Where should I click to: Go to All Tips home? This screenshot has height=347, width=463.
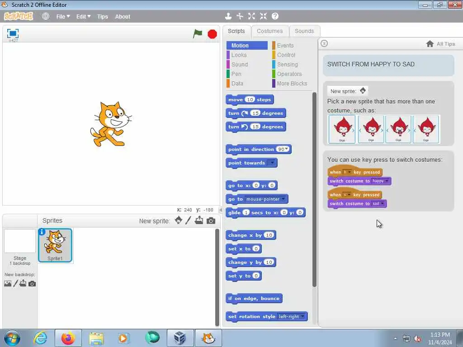tap(440, 44)
